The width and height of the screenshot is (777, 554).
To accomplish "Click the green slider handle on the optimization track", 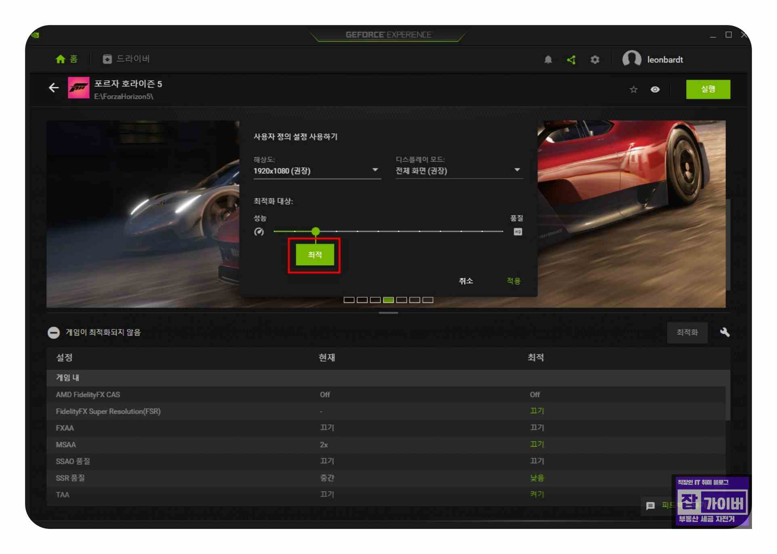I will (x=316, y=231).
